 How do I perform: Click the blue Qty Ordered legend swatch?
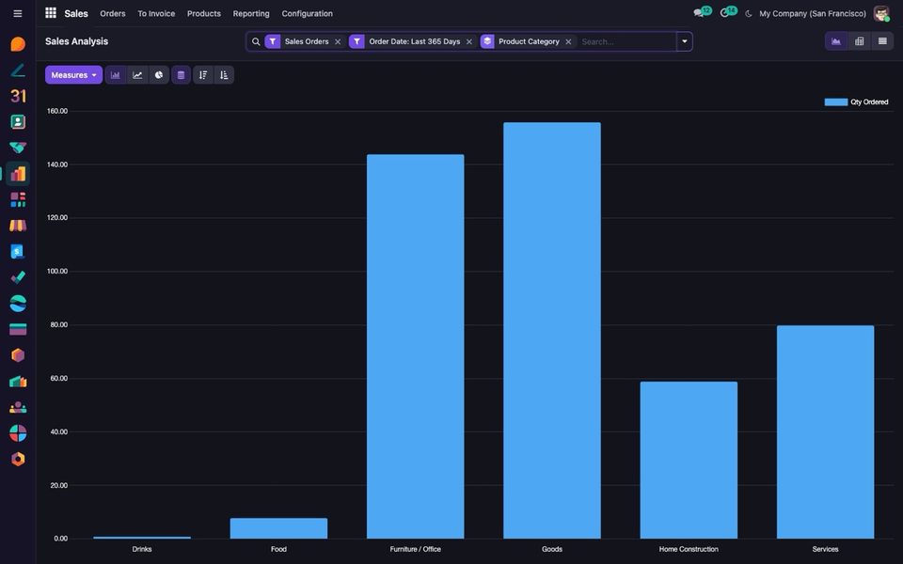click(835, 102)
